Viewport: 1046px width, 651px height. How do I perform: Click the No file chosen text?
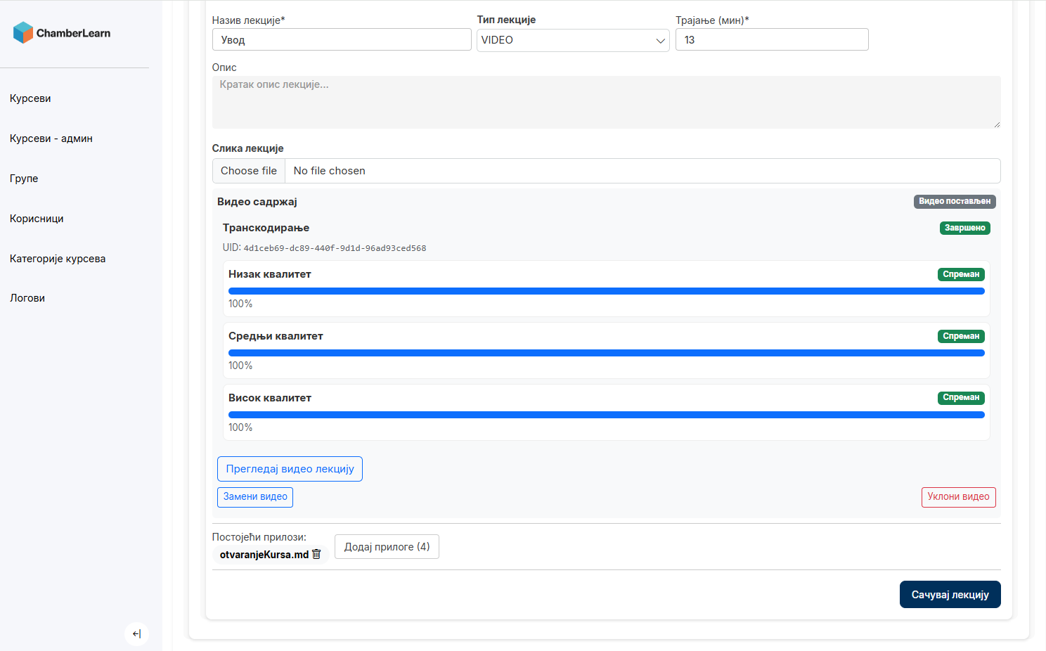click(330, 171)
